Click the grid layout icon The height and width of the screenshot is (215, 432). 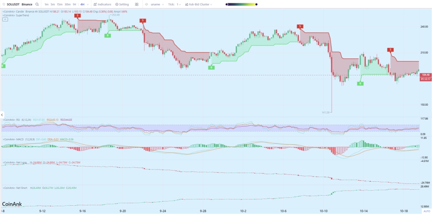tap(137, 4)
